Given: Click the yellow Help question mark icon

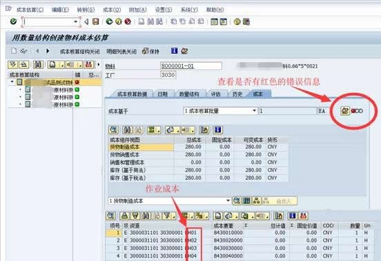Looking at the screenshot, I should coord(237,21).
